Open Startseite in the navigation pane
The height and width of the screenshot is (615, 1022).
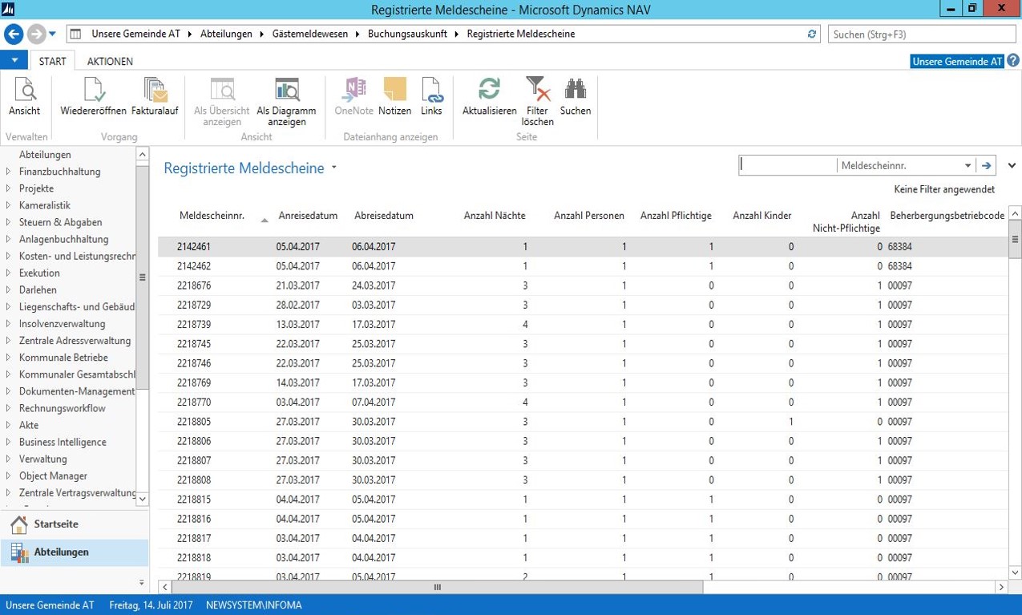point(56,524)
